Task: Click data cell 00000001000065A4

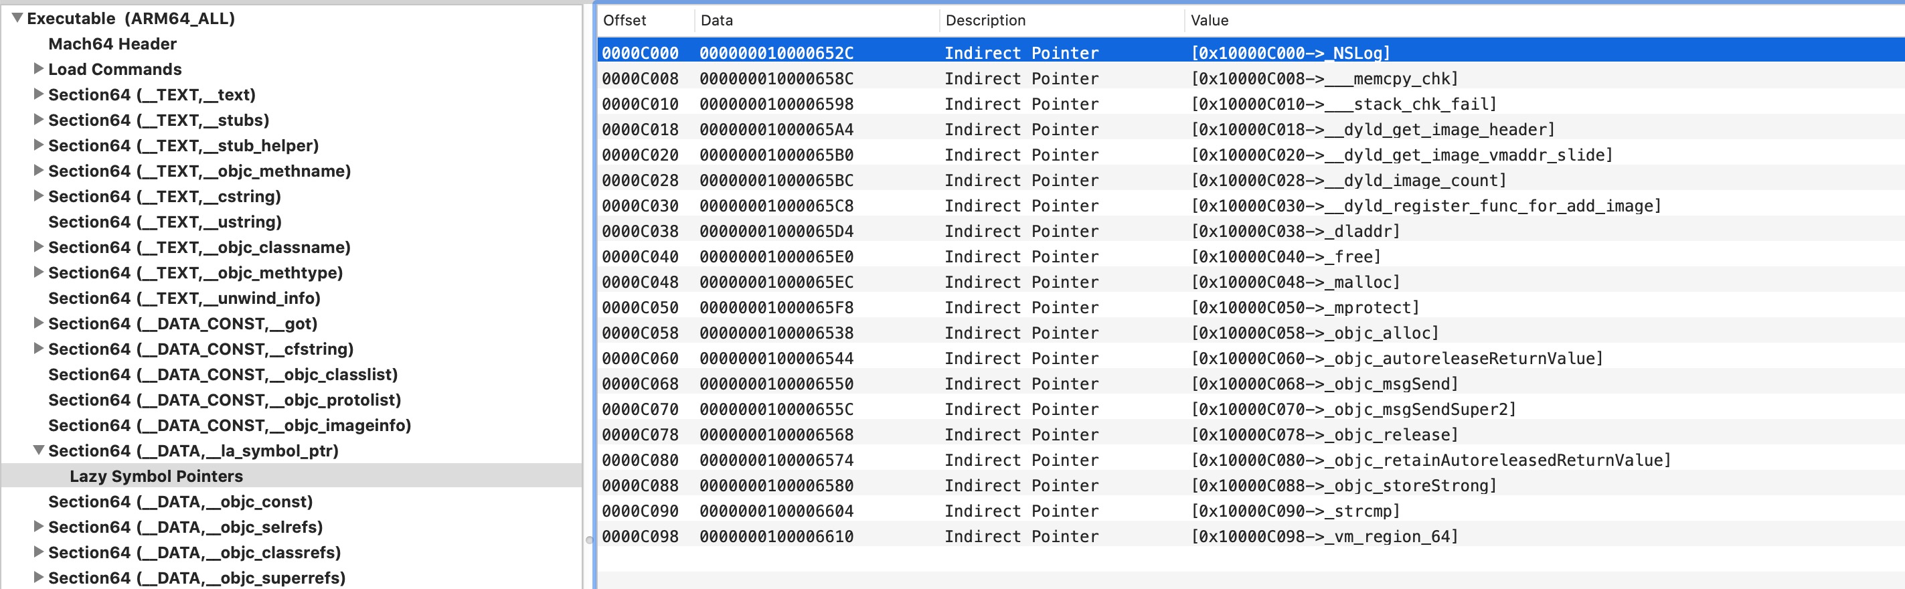Action: [776, 129]
